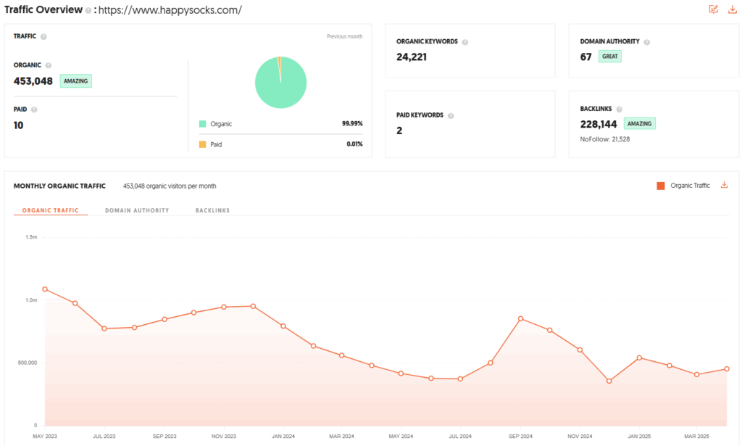The image size is (742, 446).
Task: Download the Traffic Overview report
Action: click(x=732, y=9)
